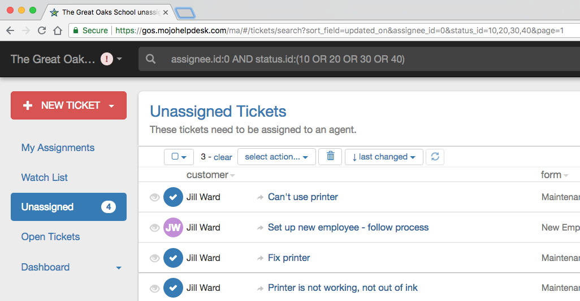Open the select-all checkbox dropdown
580x301 pixels.
179,157
